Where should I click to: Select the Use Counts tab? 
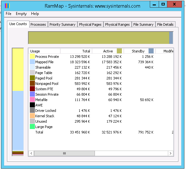tap(18, 24)
